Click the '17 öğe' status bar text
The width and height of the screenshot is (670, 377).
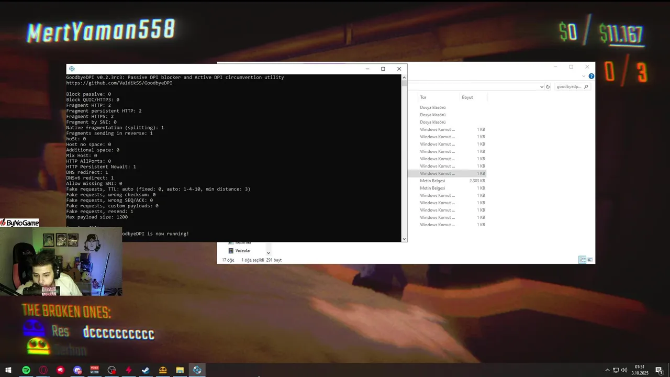tap(228, 260)
